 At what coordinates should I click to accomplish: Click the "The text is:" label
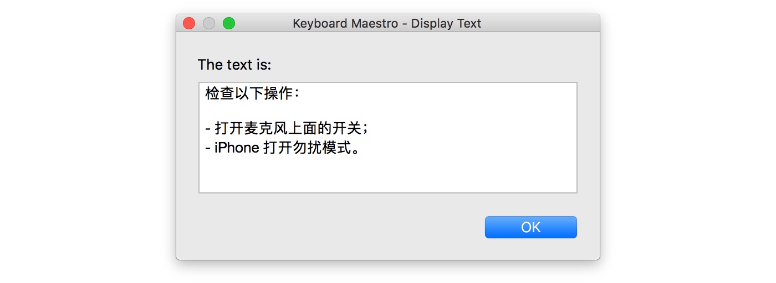click(234, 65)
